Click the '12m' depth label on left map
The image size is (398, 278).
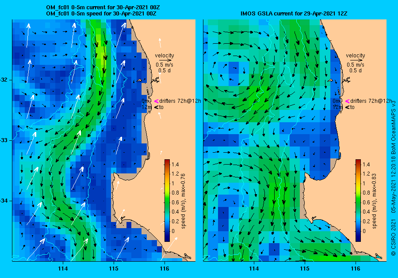(x=146, y=107)
